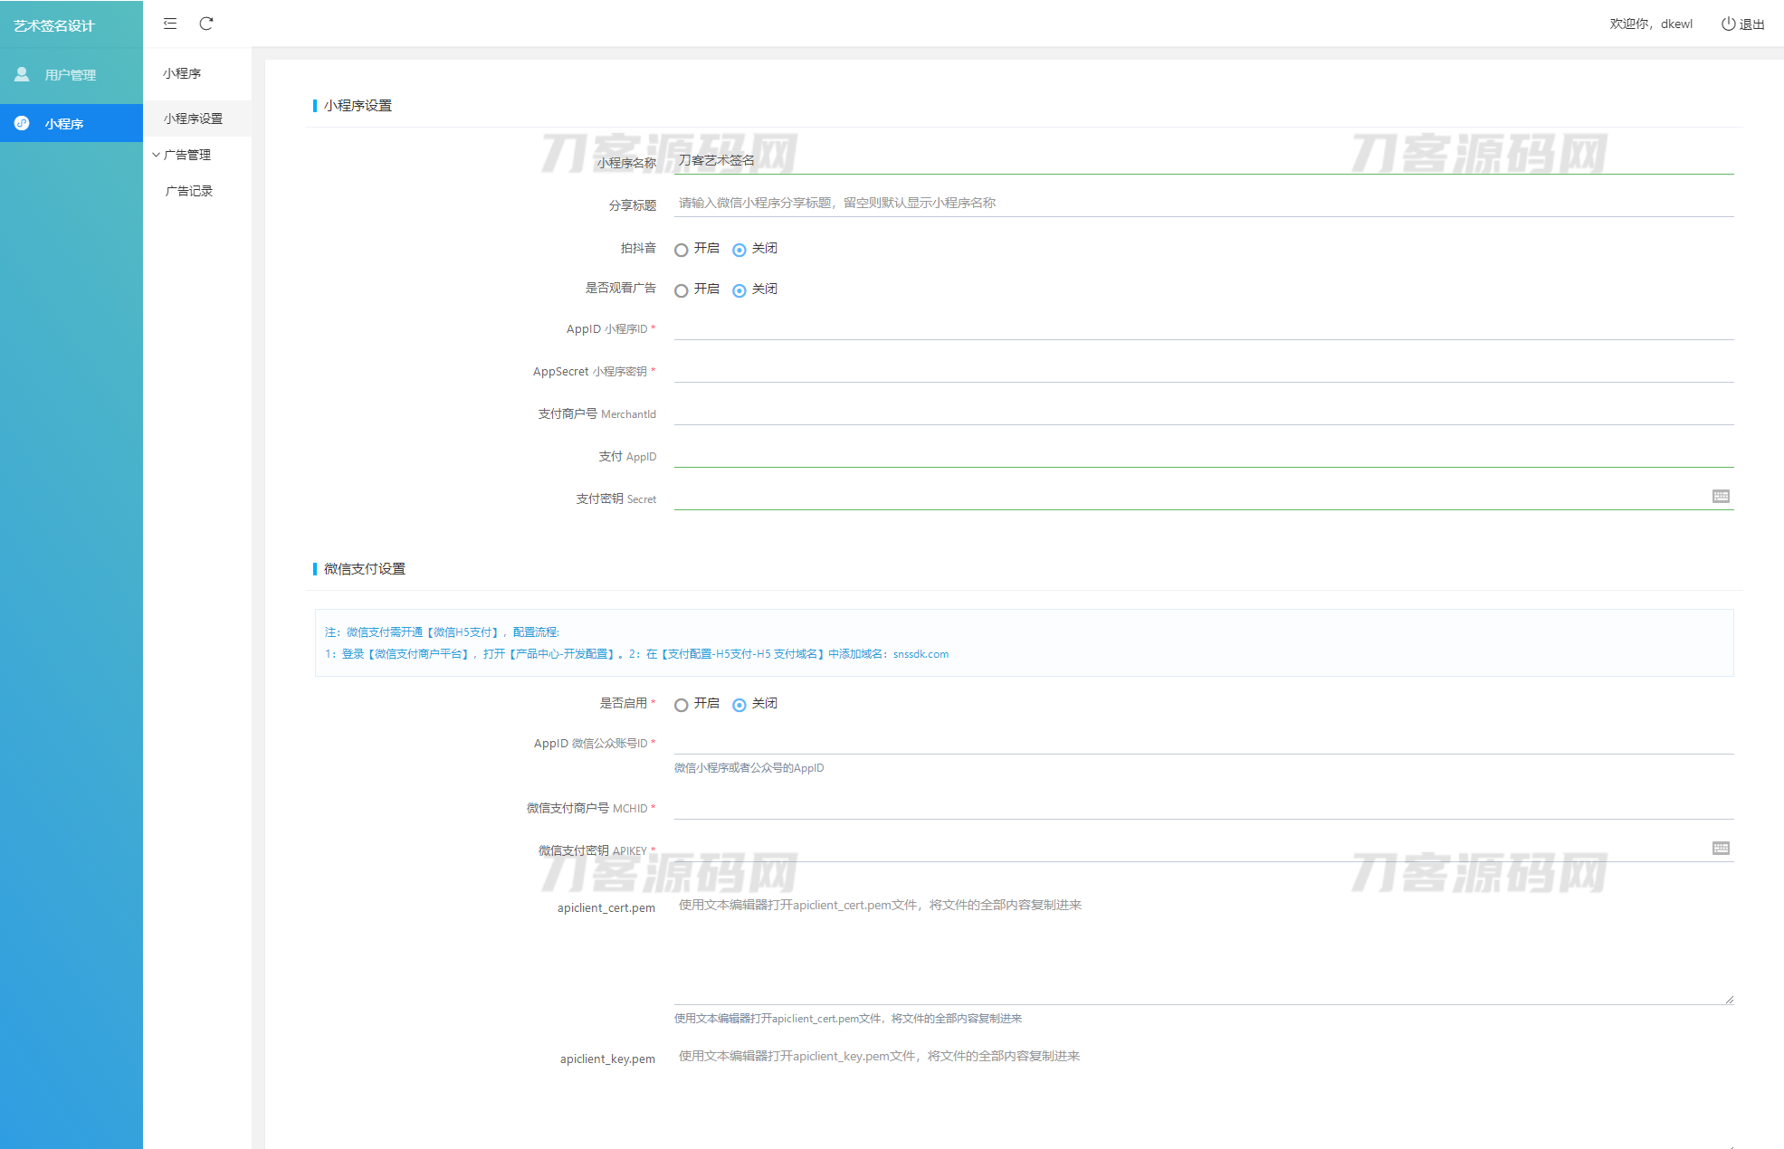The width and height of the screenshot is (1784, 1149).
Task: Click keyboard icon in APIKEY field
Action: (x=1721, y=848)
